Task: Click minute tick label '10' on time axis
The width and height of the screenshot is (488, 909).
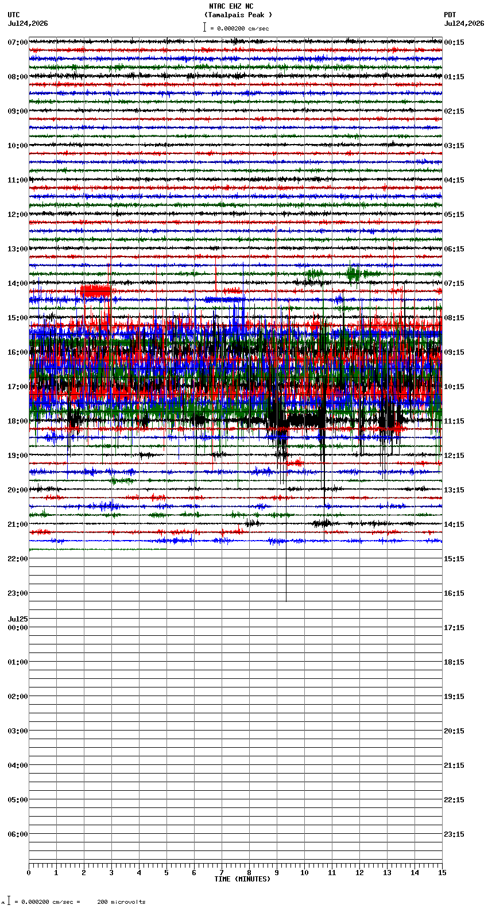Action: 304,873
